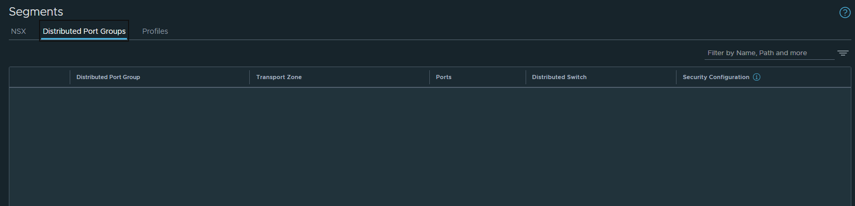Viewport: 855px width, 206px height.
Task: Click the empty table body area
Action: coord(430,147)
